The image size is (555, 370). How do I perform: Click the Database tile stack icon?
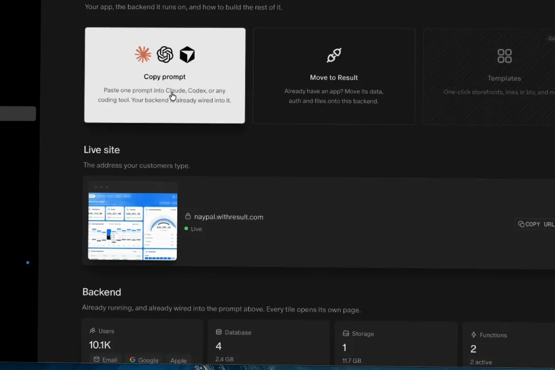219,332
